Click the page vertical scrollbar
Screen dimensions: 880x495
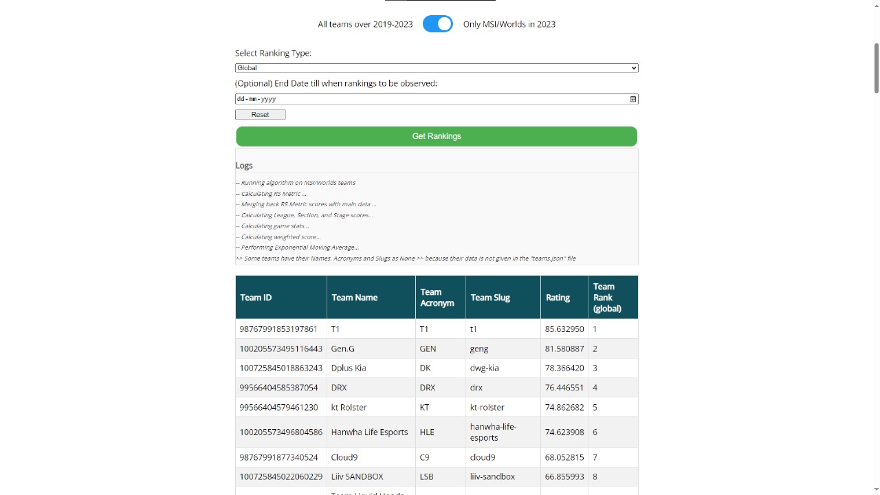[x=877, y=67]
